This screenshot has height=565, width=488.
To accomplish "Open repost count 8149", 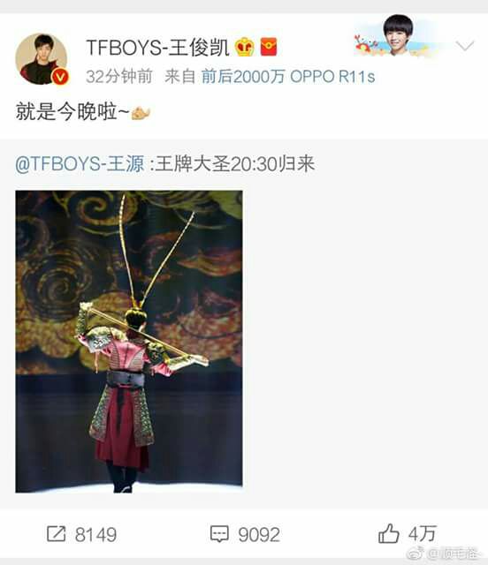I will (95, 535).
